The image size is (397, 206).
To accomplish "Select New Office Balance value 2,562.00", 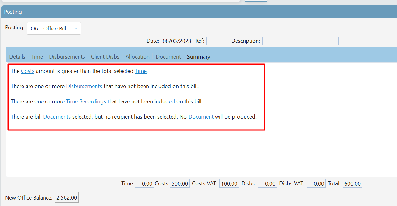I will coord(67,197).
